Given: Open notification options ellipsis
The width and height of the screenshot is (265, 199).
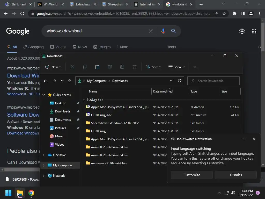Looking at the screenshot, I should pos(243,139).
